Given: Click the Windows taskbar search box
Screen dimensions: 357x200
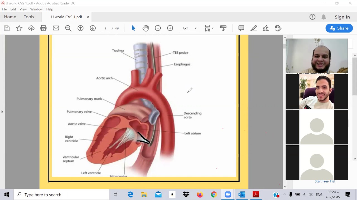Looking at the screenshot, I should (61, 195).
